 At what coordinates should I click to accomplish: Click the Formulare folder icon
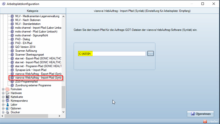coord(7,89)
